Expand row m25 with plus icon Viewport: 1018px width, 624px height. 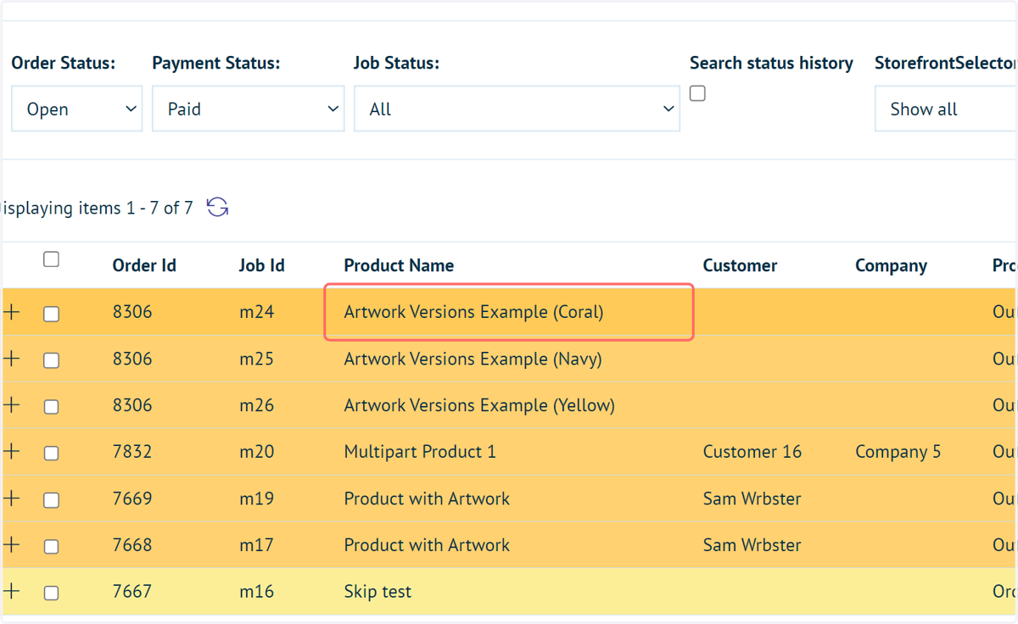(11, 359)
